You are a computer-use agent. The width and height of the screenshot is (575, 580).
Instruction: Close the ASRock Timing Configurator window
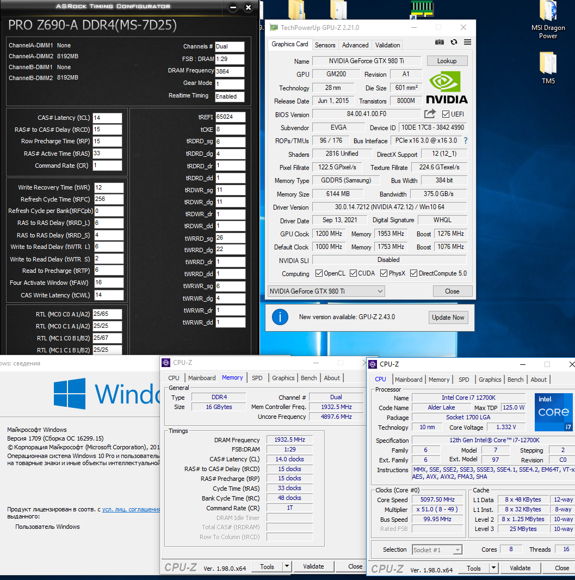click(248, 7)
